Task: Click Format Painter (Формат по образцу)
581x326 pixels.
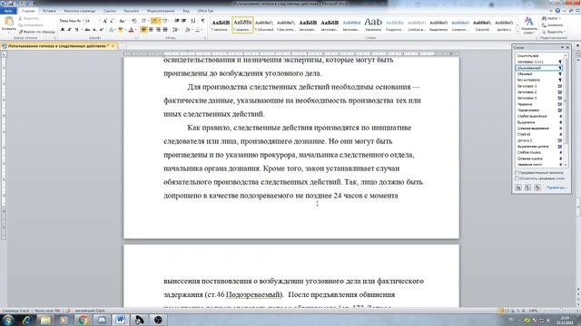Action: pos(36,32)
